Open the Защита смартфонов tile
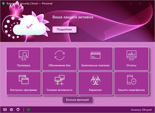 pyautogui.click(x=131, y=83)
